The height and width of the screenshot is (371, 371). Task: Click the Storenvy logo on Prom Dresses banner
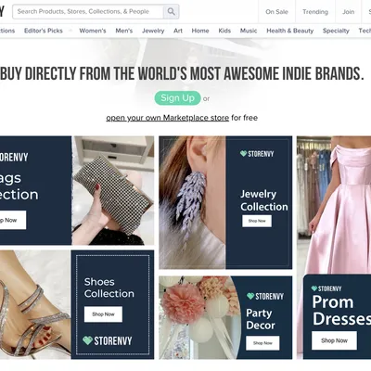click(x=326, y=288)
